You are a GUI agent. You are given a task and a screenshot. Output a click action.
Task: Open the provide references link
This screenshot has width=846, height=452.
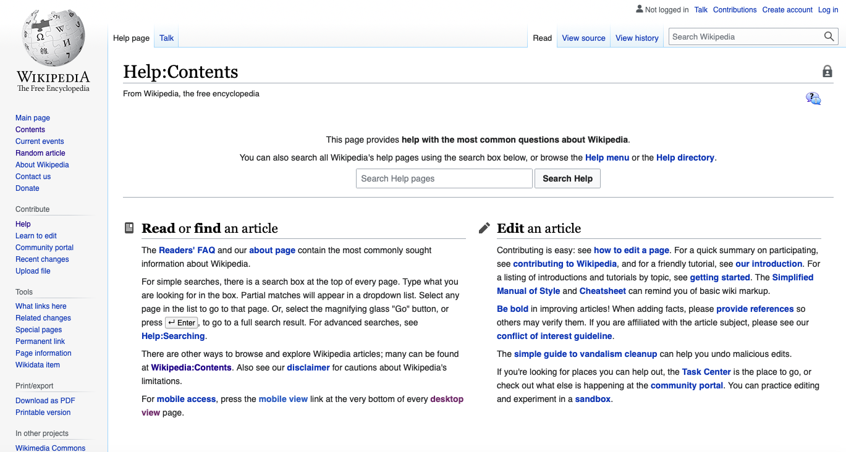(x=755, y=309)
